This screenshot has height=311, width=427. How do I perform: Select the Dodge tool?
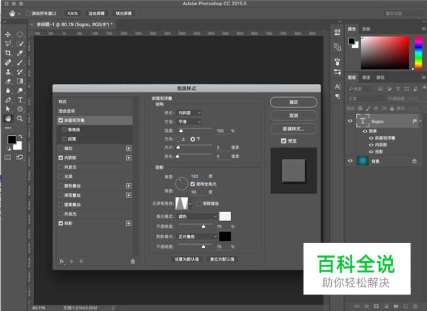[x=20, y=91]
